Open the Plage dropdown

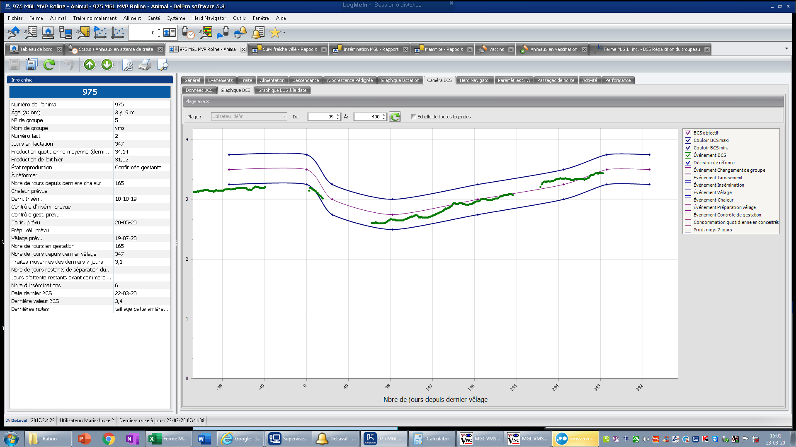pos(249,116)
